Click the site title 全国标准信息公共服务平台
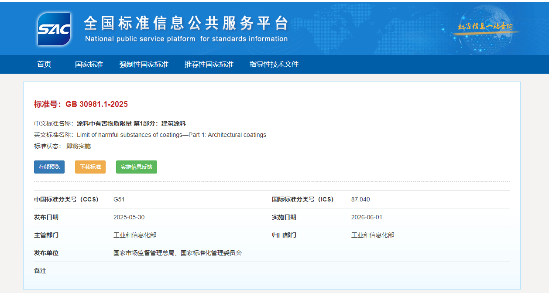This screenshot has height=293, width=549. click(186, 23)
